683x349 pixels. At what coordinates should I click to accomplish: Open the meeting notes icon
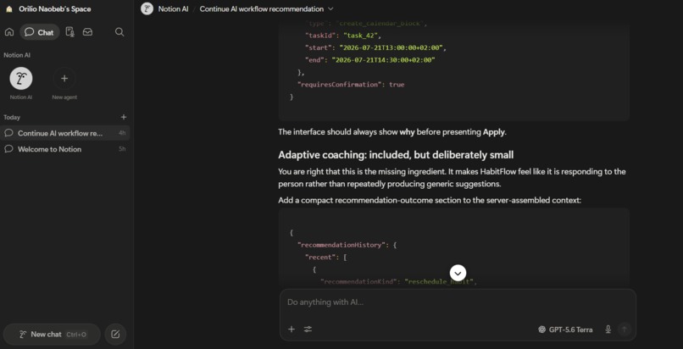(69, 32)
